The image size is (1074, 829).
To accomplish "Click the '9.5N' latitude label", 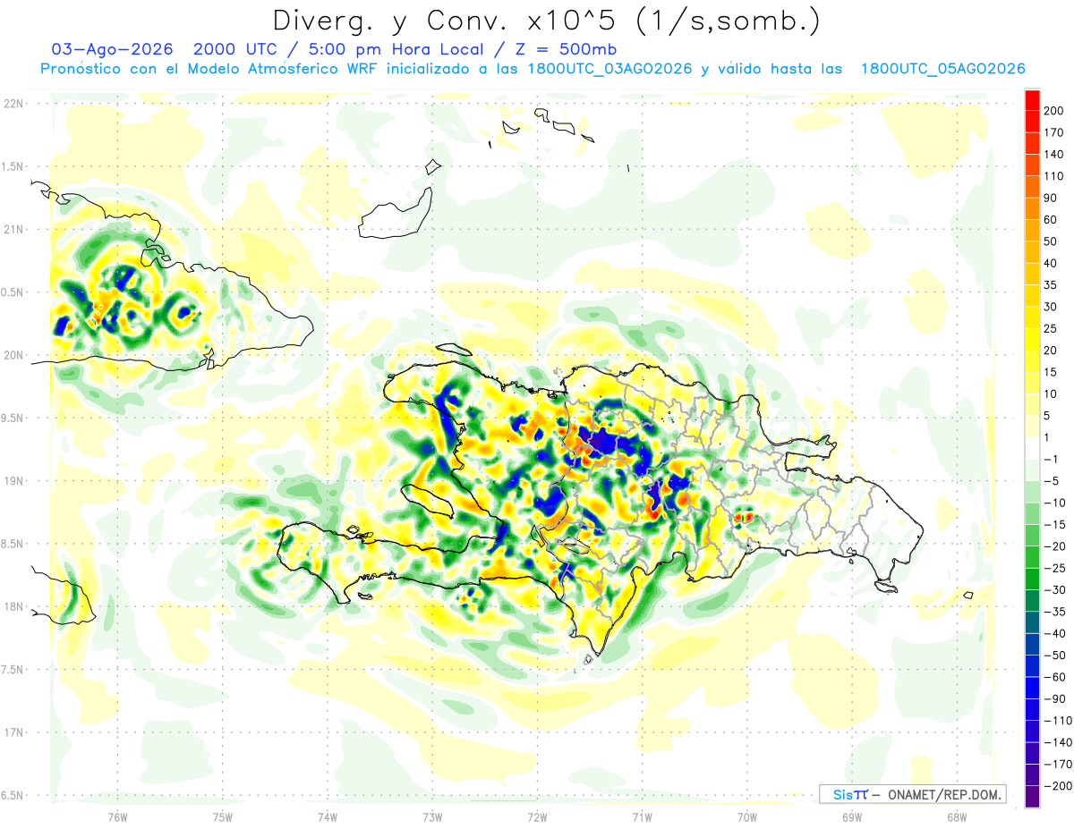I will pyautogui.click(x=13, y=418).
